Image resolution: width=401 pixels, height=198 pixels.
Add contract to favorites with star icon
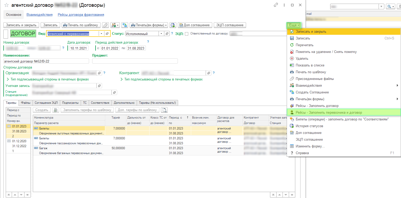7,5
